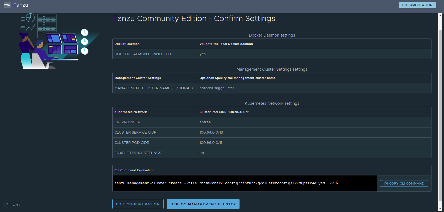Viewport: 444px width, 212px height.
Task: Click the VMware logo icon
Action: [x=7, y=5]
